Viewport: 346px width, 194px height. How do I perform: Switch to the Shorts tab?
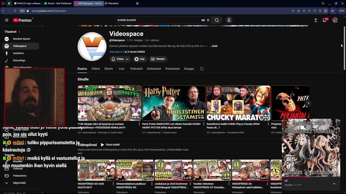coord(109,69)
